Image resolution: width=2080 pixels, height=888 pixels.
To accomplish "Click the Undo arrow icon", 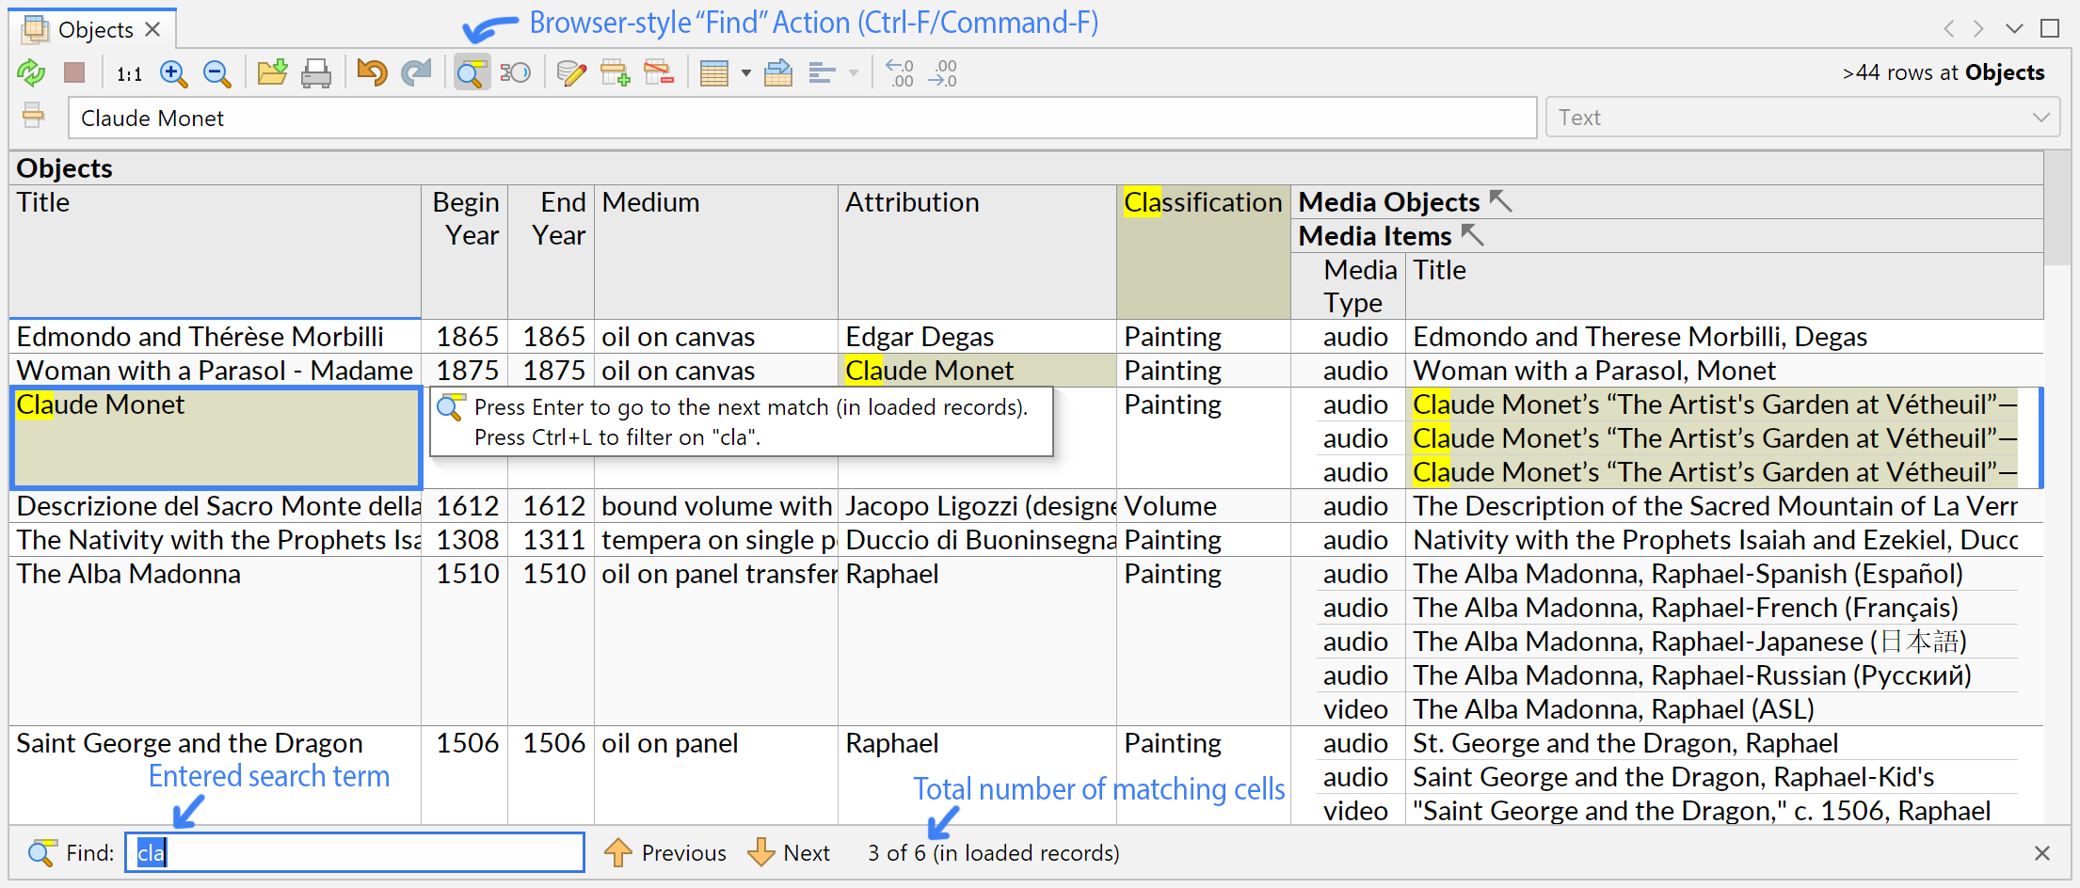I will 372,72.
